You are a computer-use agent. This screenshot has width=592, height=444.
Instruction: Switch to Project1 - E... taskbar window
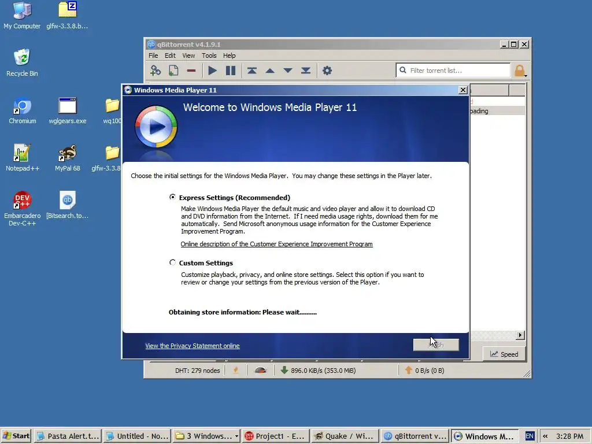coord(276,436)
